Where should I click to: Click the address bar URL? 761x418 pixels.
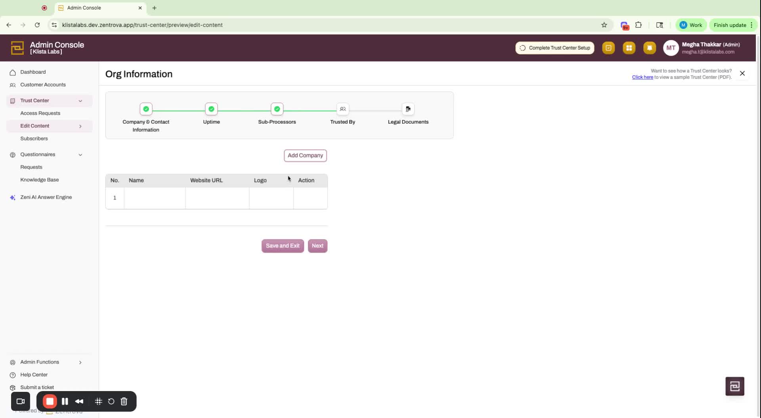[x=142, y=25]
